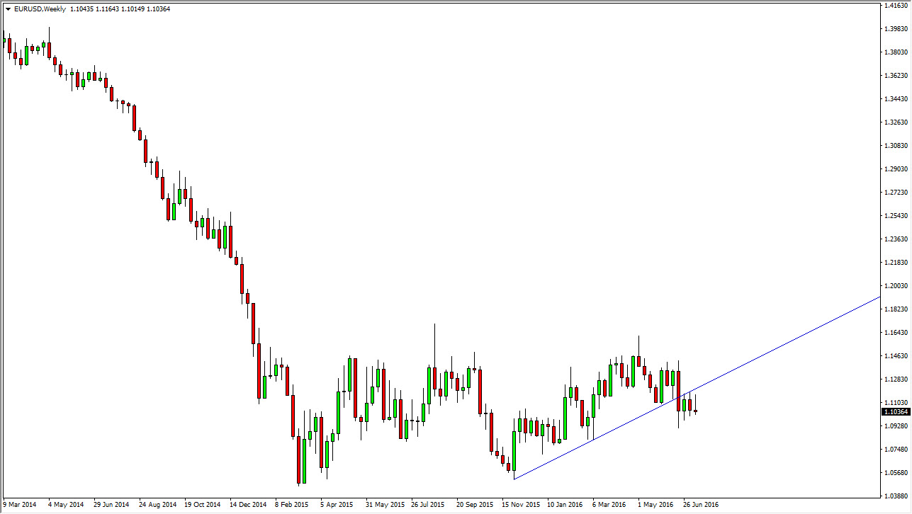Click the 10 Jan 2016 date label
The height and width of the screenshot is (514, 912).
(x=565, y=505)
